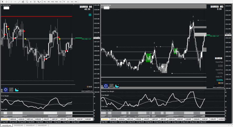The height and width of the screenshot is (127, 233).
Task: Switch timeframe to M30
Action: [57, 2]
